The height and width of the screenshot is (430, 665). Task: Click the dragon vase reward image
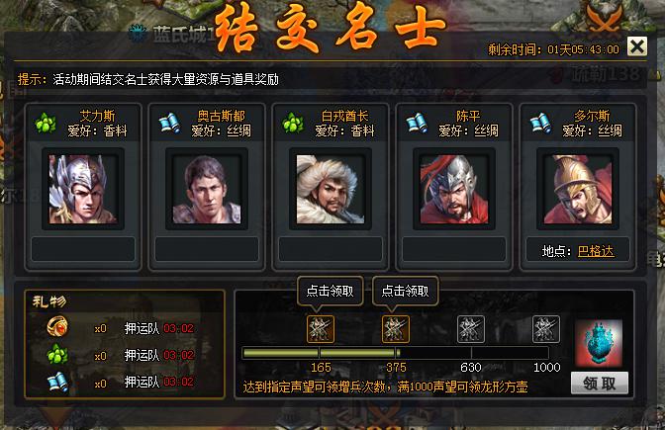tap(599, 343)
